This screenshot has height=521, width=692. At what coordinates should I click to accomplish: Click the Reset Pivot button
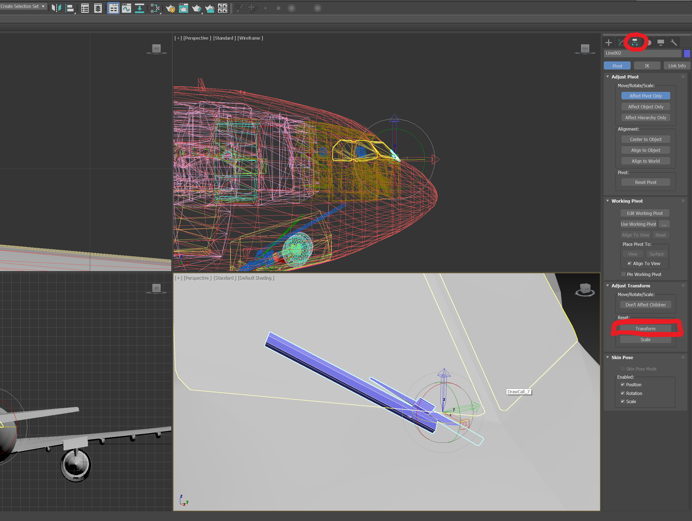(645, 182)
